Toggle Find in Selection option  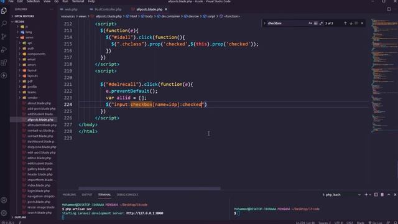point(356,23)
